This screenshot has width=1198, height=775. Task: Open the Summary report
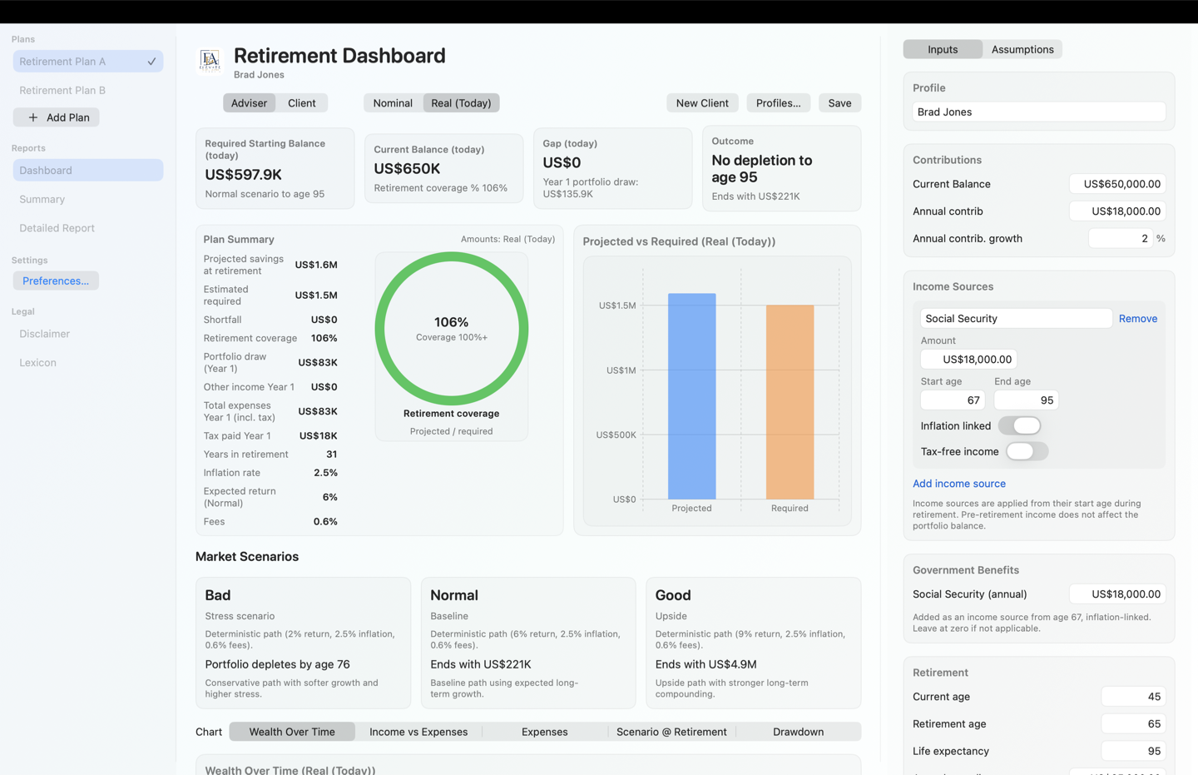(x=88, y=199)
